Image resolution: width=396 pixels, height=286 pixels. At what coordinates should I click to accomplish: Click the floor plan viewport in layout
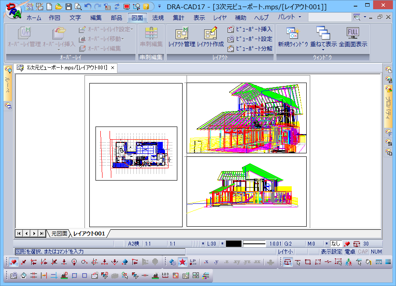136,153
